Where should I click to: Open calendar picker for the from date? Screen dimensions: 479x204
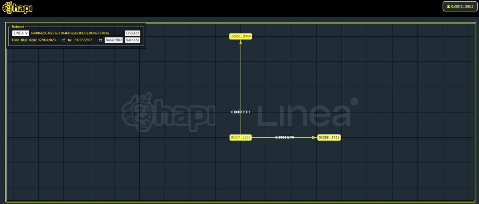coord(64,40)
